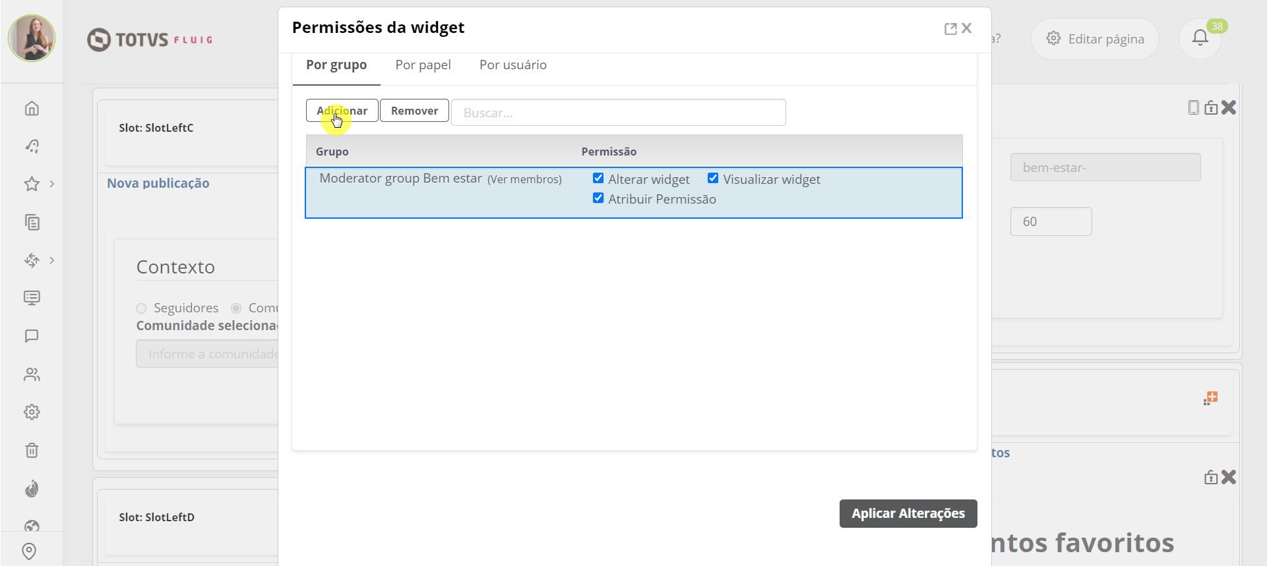Expand processes submenu chevron
Image resolution: width=1267 pixels, height=566 pixels.
pos(51,260)
